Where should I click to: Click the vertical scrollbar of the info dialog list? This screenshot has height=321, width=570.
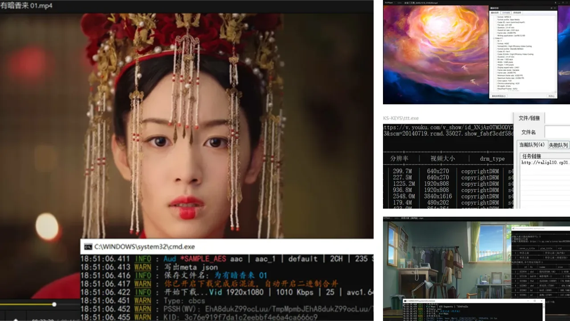tap(556, 53)
